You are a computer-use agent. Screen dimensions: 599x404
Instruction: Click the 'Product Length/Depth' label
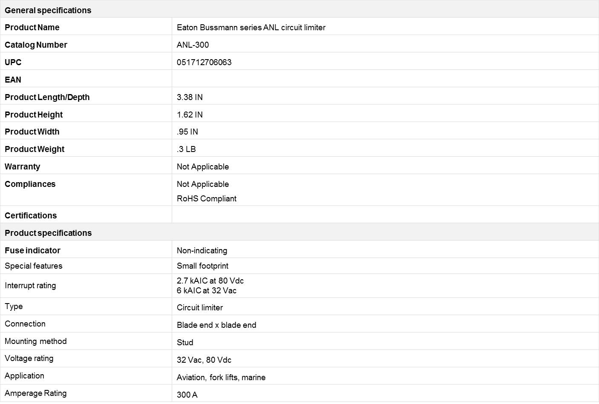(47, 97)
